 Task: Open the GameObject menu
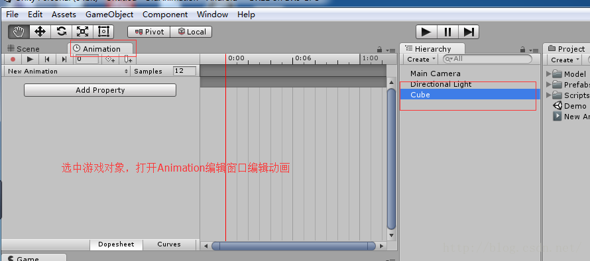point(109,15)
